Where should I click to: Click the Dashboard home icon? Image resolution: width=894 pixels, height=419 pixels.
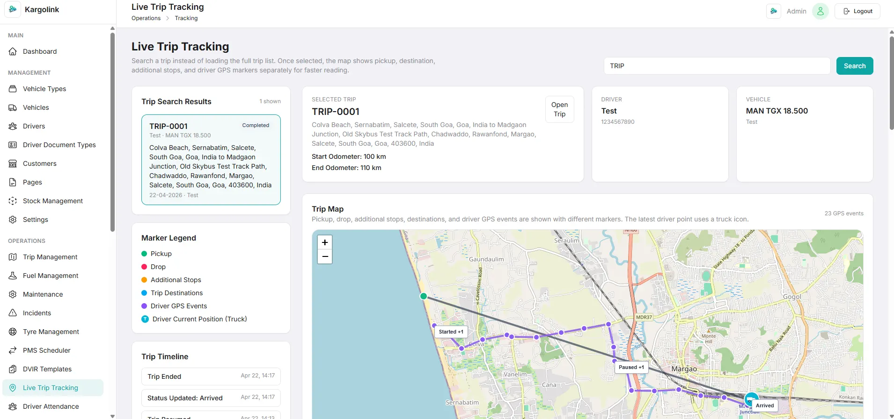(13, 51)
